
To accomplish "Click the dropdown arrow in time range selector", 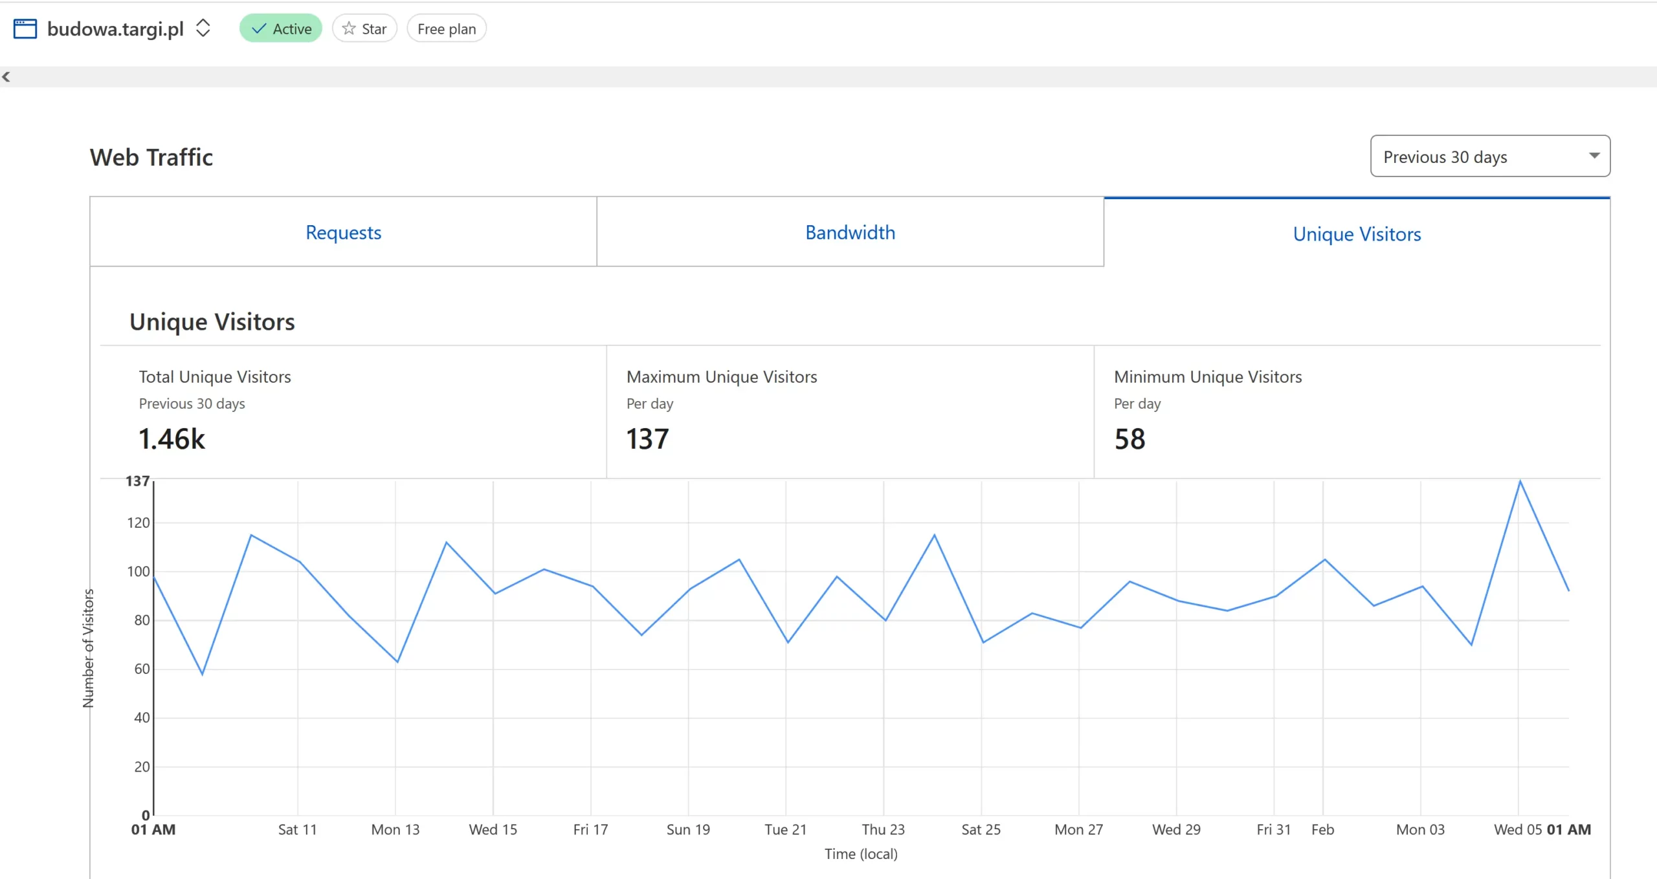I will tap(1594, 156).
